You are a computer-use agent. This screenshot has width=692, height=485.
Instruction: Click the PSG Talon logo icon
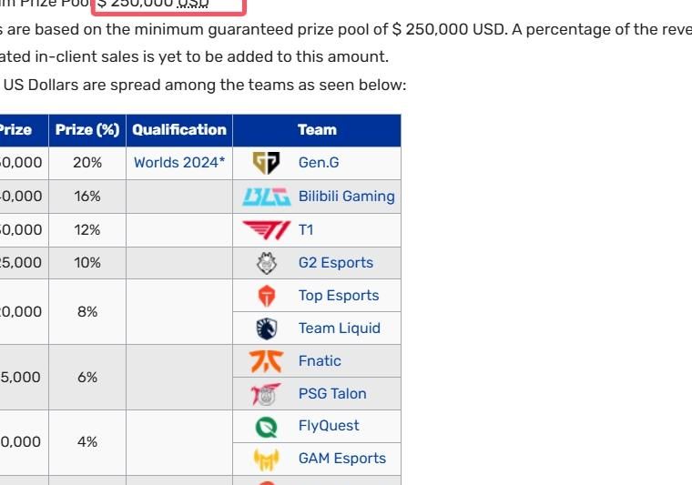pyautogui.click(x=267, y=394)
